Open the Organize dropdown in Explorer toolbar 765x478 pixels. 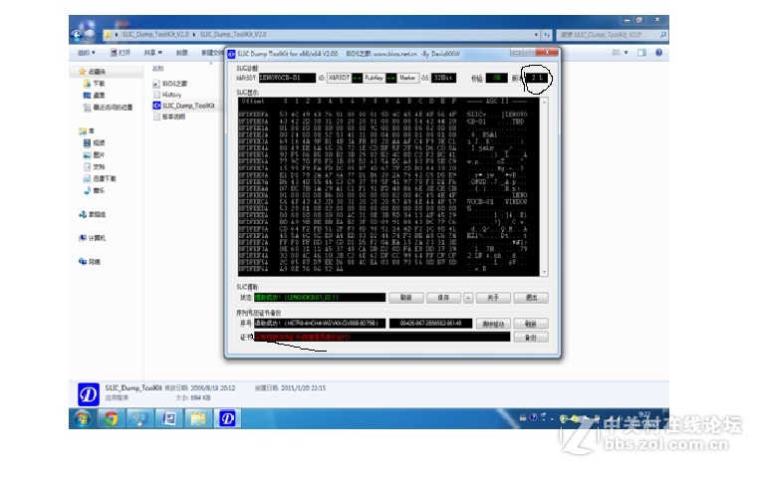pyautogui.click(x=86, y=52)
